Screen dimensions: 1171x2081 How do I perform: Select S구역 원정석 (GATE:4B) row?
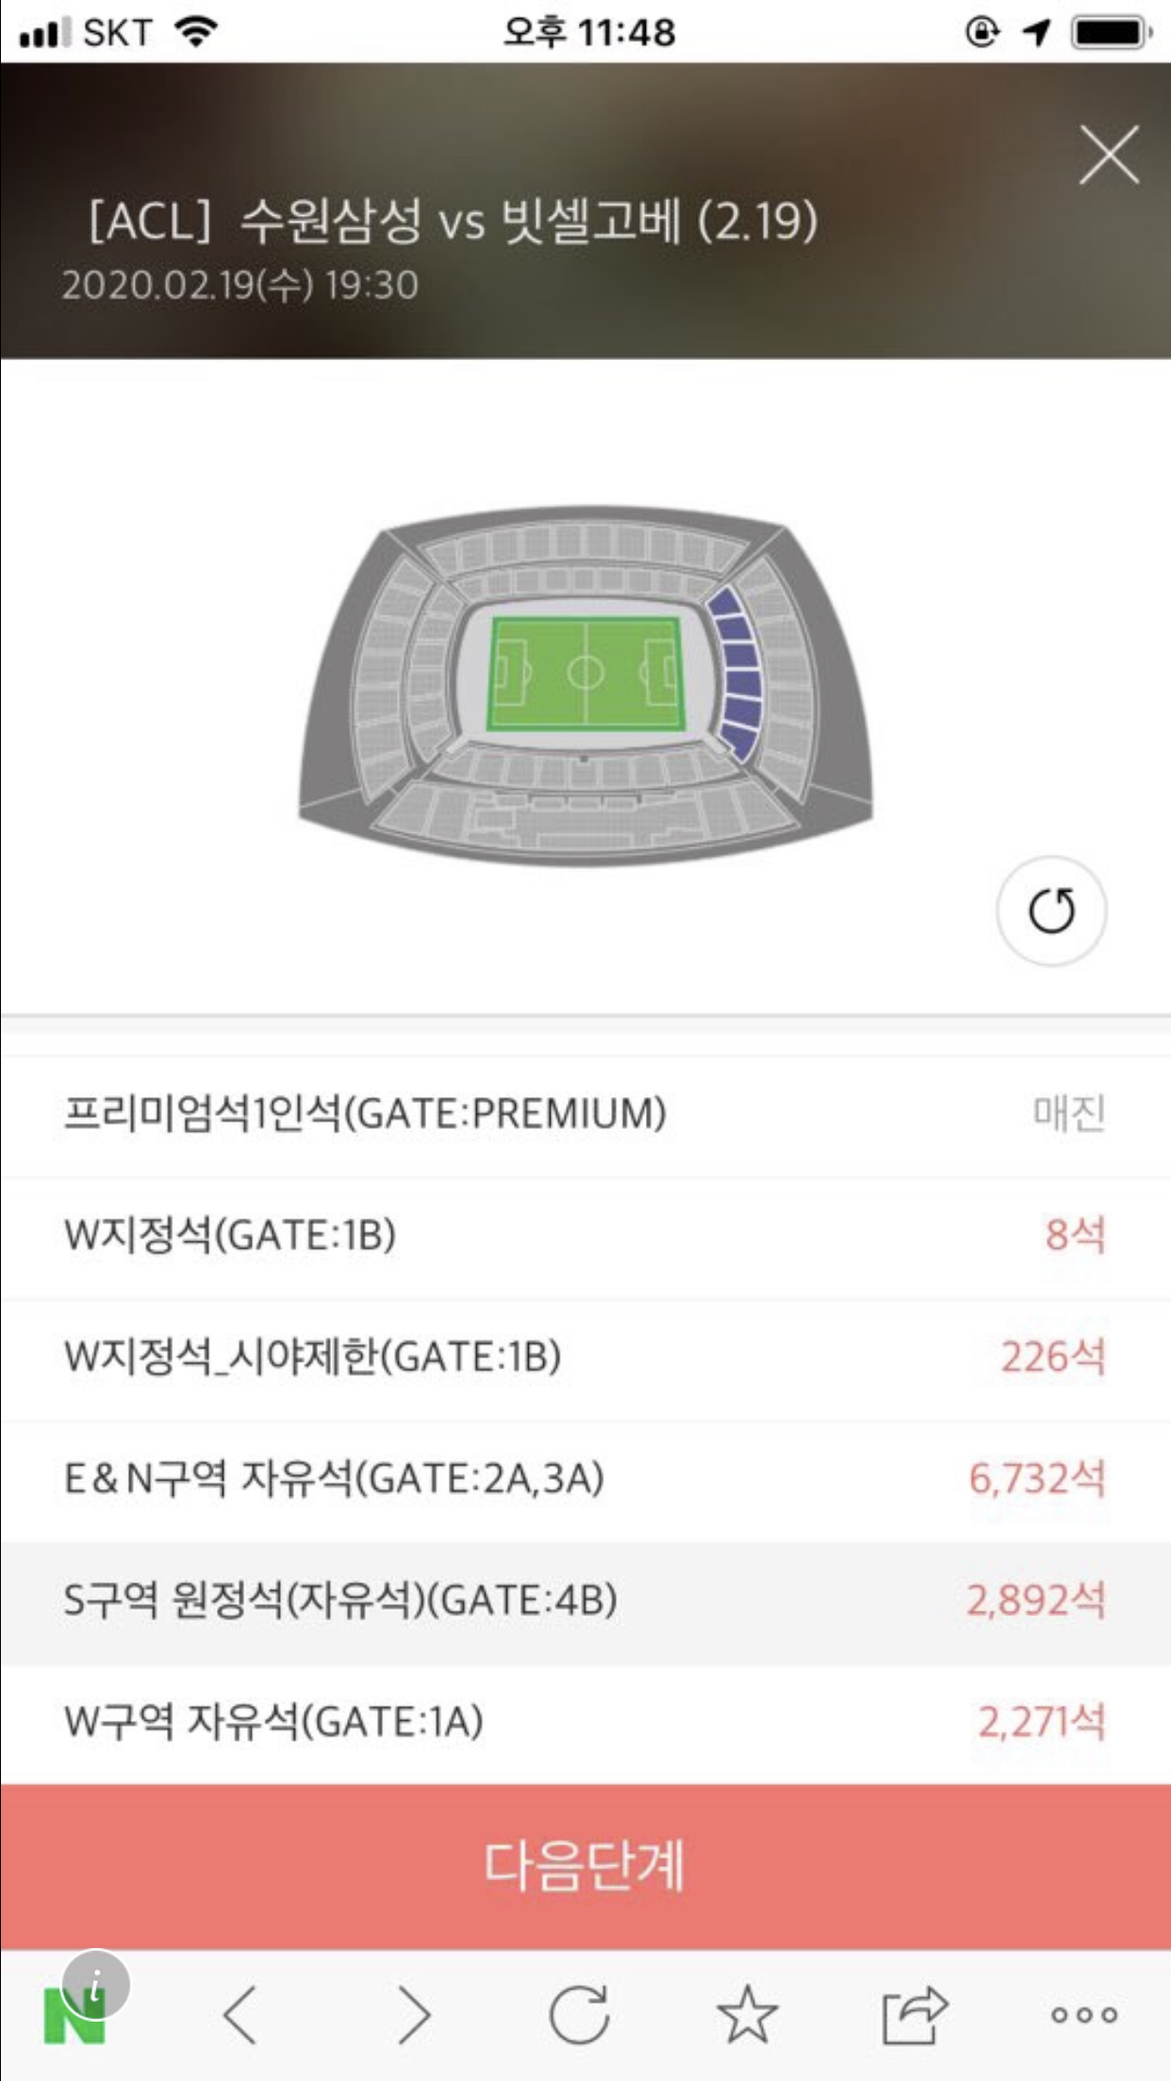[585, 1600]
